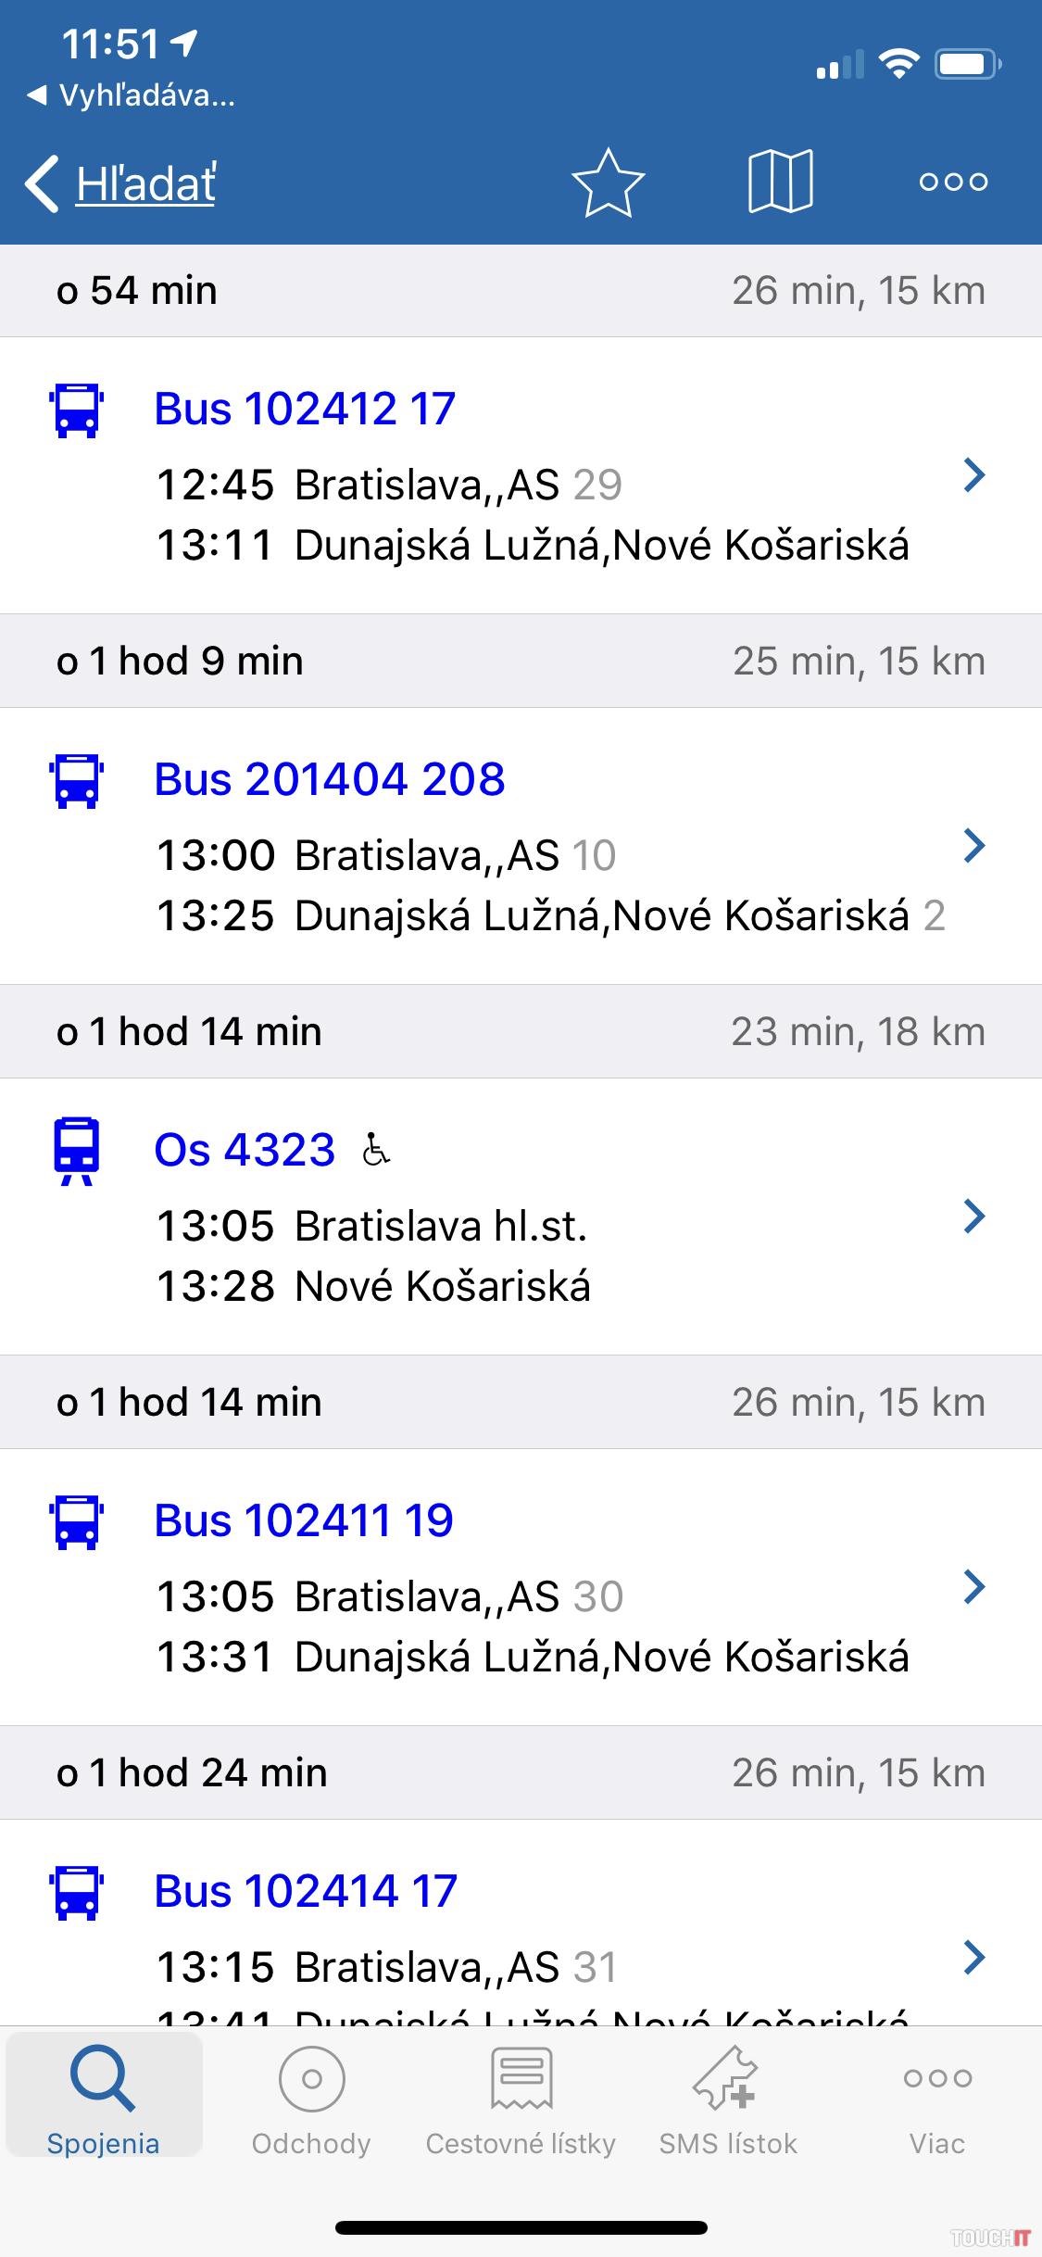Expand details chevron for 12:45 Bratislava connection

tap(973, 475)
